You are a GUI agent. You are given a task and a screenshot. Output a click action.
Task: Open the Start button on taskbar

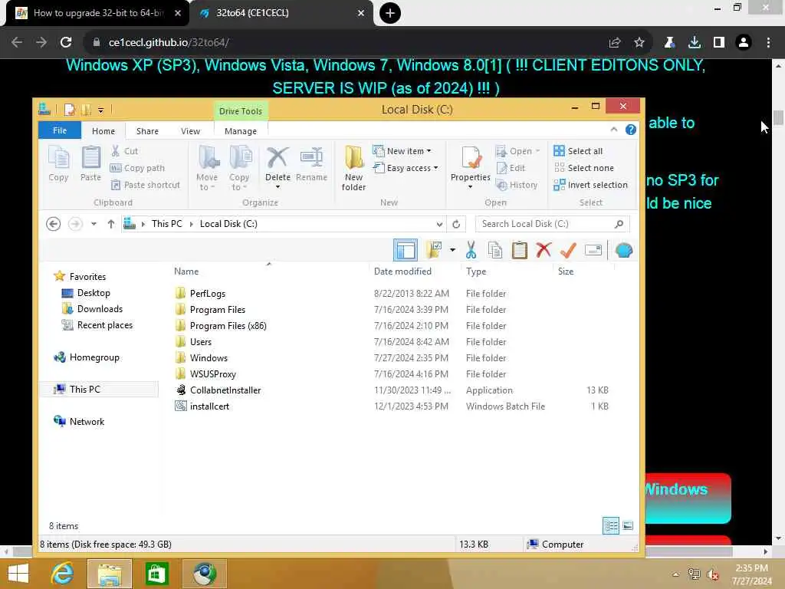[x=18, y=574]
